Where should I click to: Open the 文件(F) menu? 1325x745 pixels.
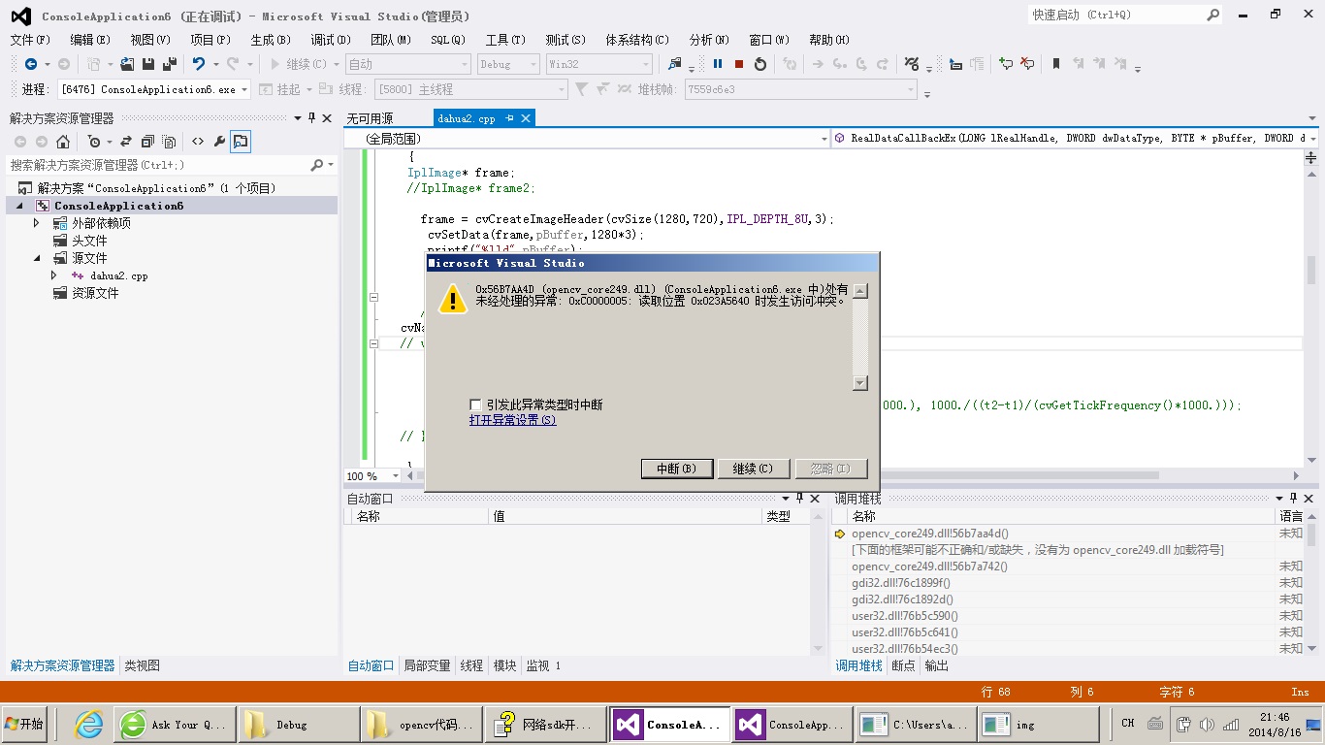click(x=30, y=40)
